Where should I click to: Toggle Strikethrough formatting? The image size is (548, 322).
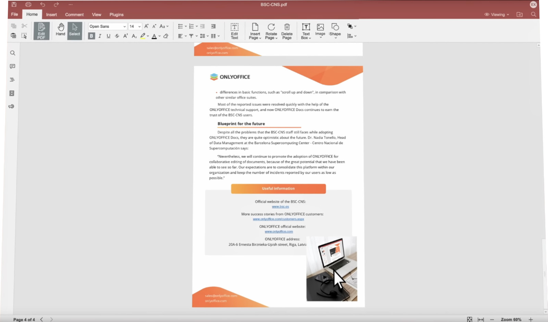[117, 36]
